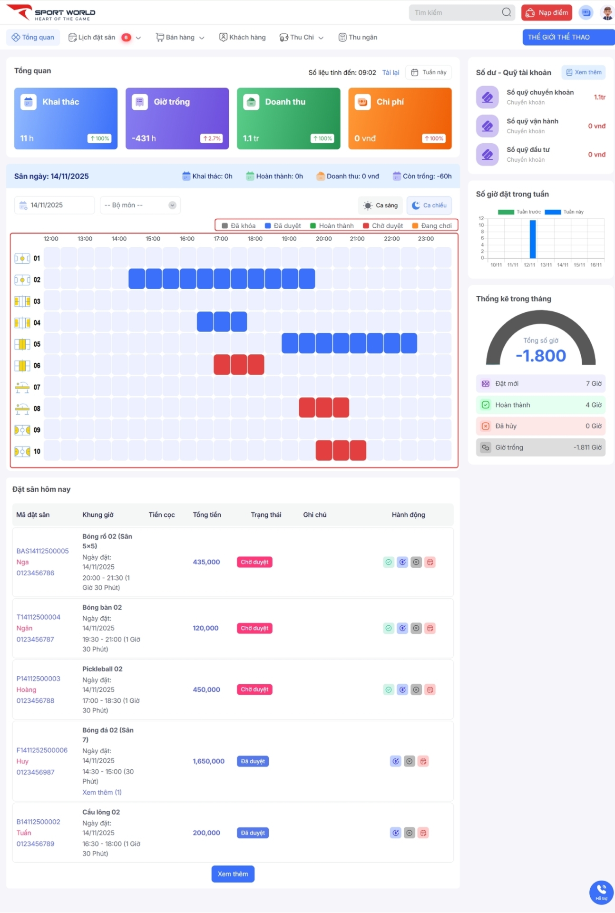Toggle the Ca chiều afternoon shift
Image resolution: width=615 pixels, height=913 pixels.
[x=429, y=205]
